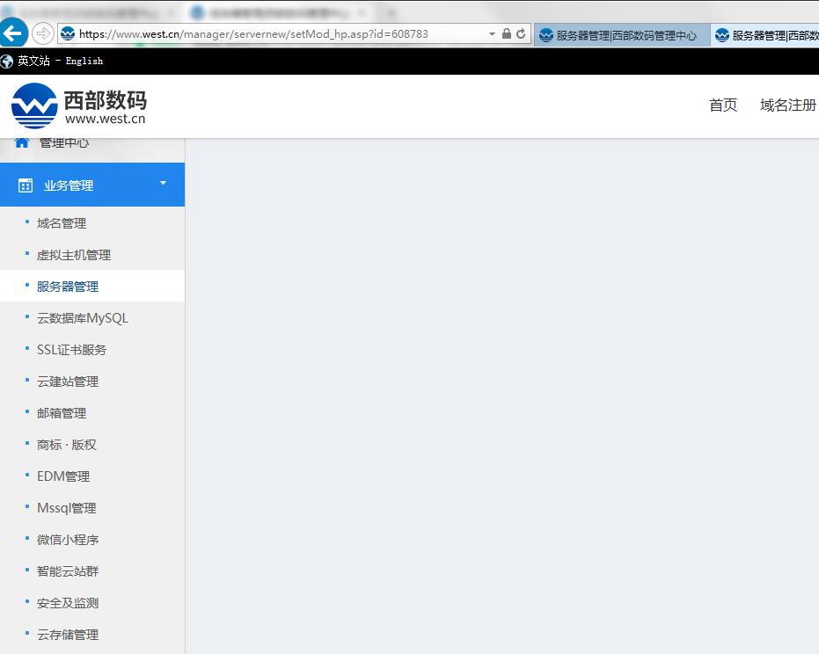Click the 西部数码 west.cn logo
This screenshot has width=819, height=654.
[79, 105]
